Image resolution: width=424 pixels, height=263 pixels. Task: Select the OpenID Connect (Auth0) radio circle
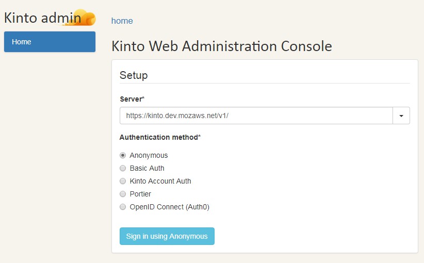[x=123, y=207]
